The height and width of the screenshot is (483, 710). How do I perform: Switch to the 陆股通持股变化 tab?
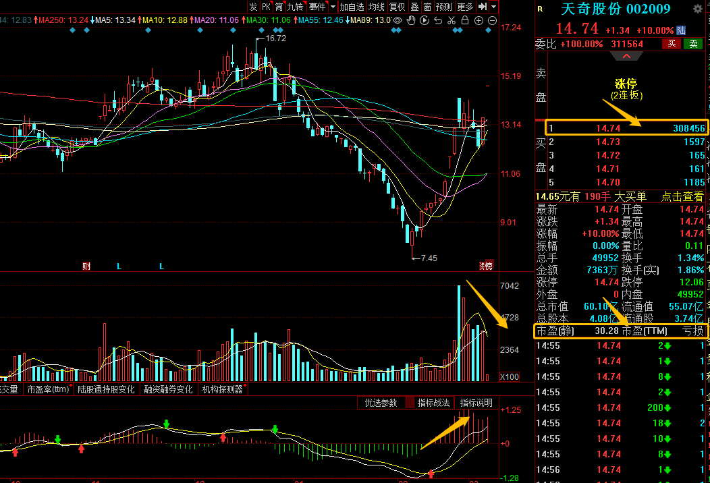(106, 389)
